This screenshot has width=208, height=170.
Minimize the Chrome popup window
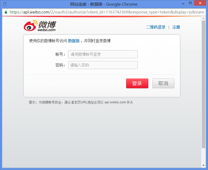coord(183,4)
